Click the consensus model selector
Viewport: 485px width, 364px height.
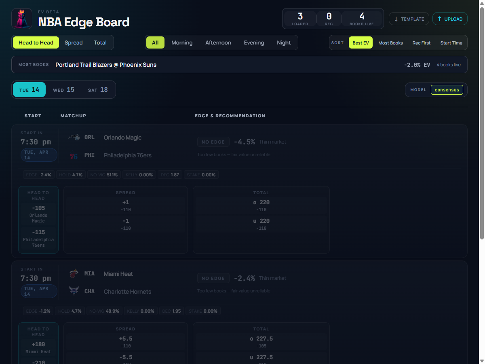(x=447, y=90)
